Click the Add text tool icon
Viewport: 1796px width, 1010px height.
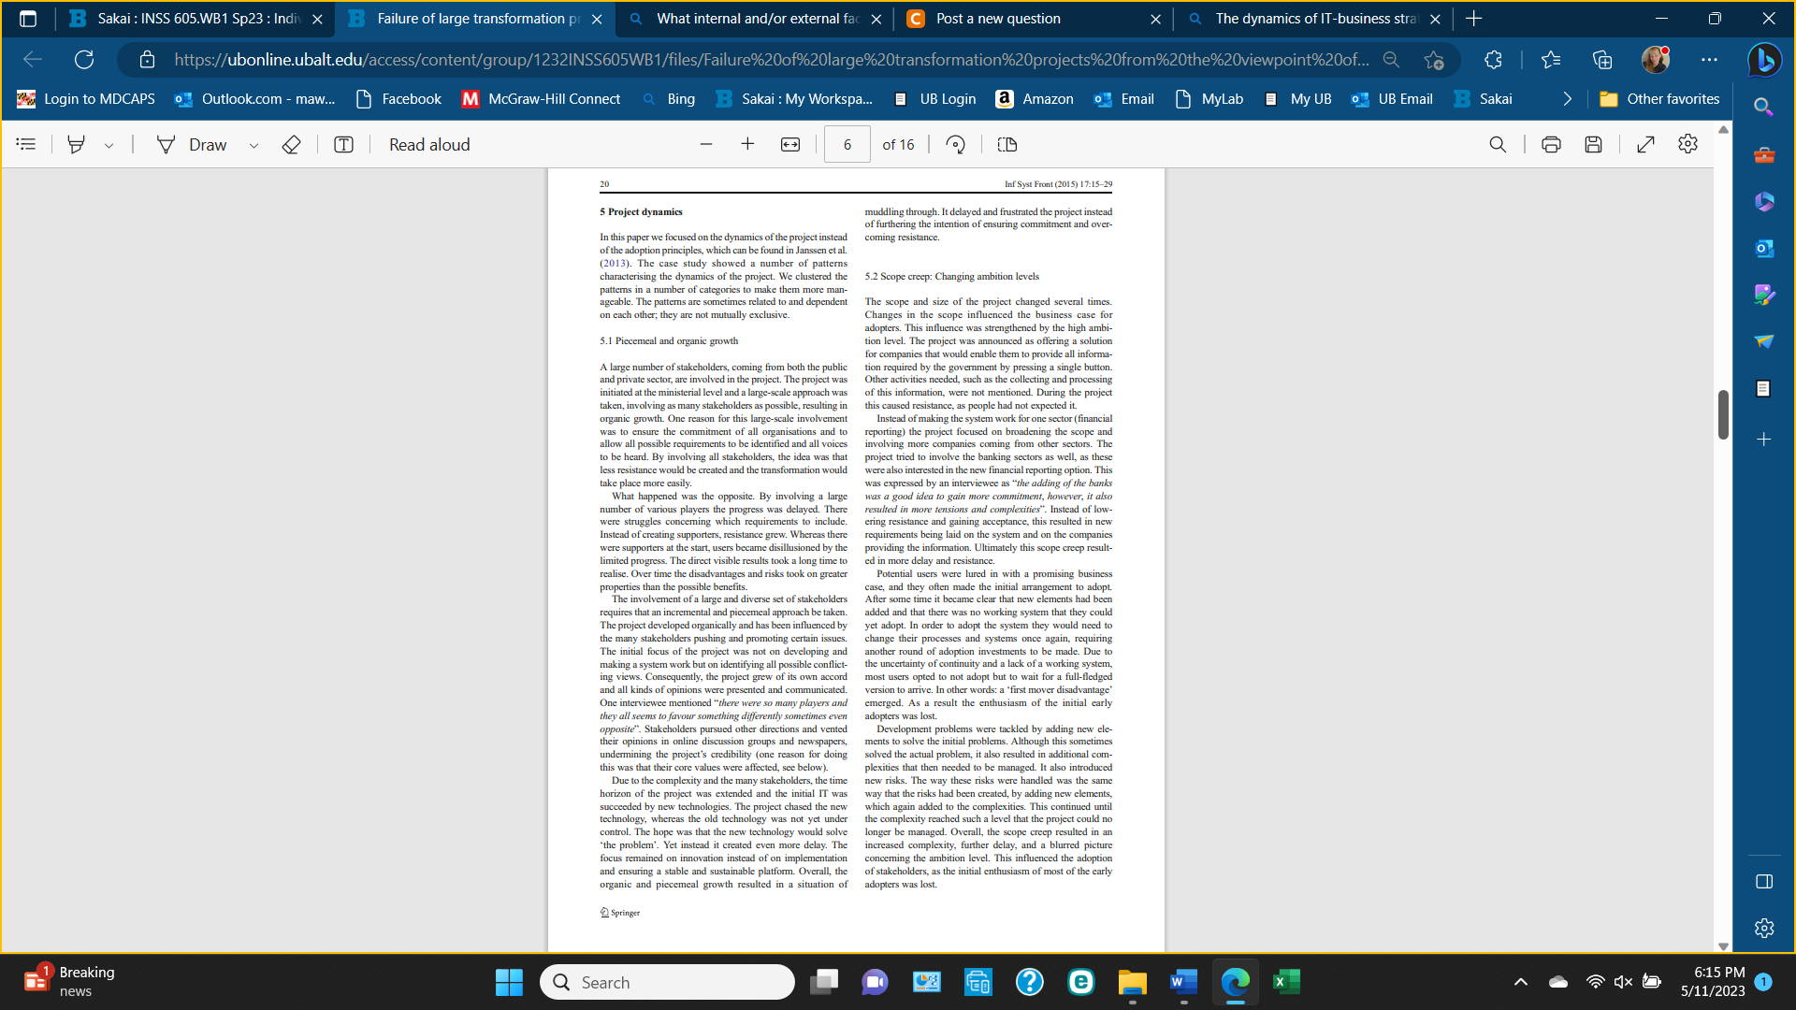[343, 144]
